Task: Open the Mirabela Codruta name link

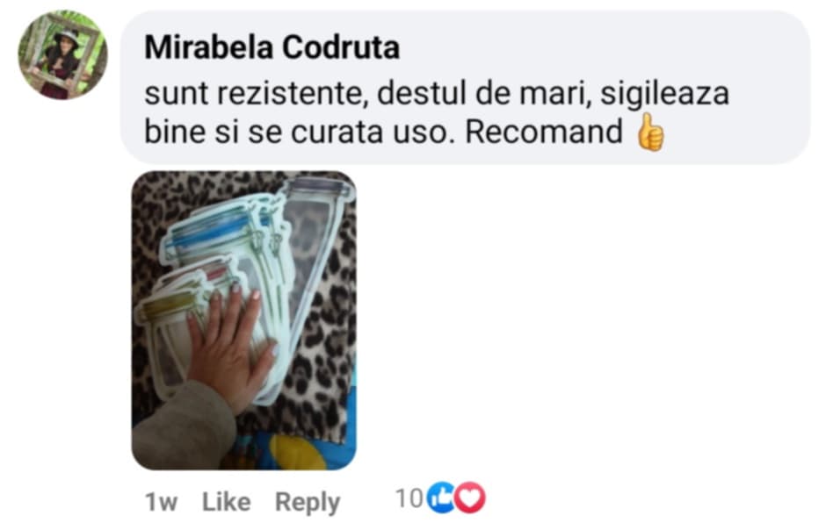Action: (x=272, y=47)
